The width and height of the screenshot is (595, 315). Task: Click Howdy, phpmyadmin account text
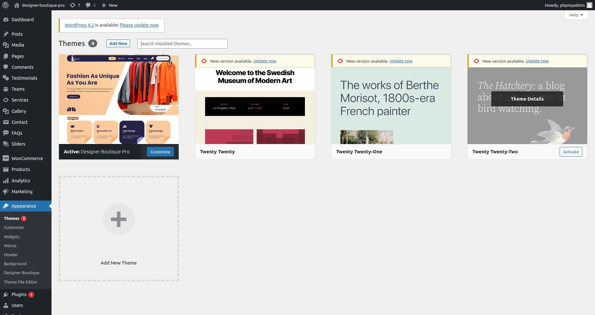(x=564, y=5)
